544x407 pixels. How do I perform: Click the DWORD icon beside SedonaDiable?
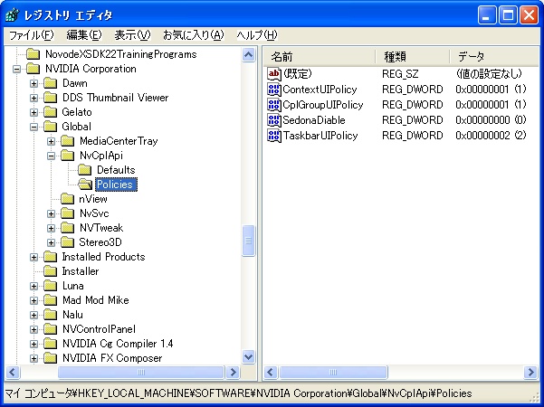pos(274,120)
